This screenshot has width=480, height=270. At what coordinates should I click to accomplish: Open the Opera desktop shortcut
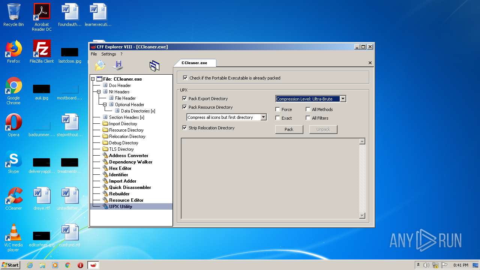[x=13, y=125]
